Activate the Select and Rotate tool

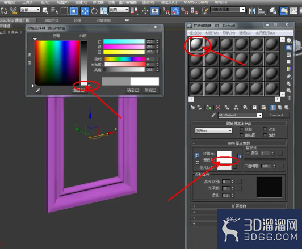tap(94, 11)
